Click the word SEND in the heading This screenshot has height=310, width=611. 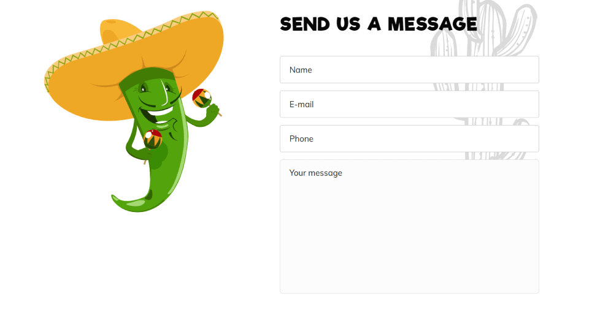tap(305, 24)
